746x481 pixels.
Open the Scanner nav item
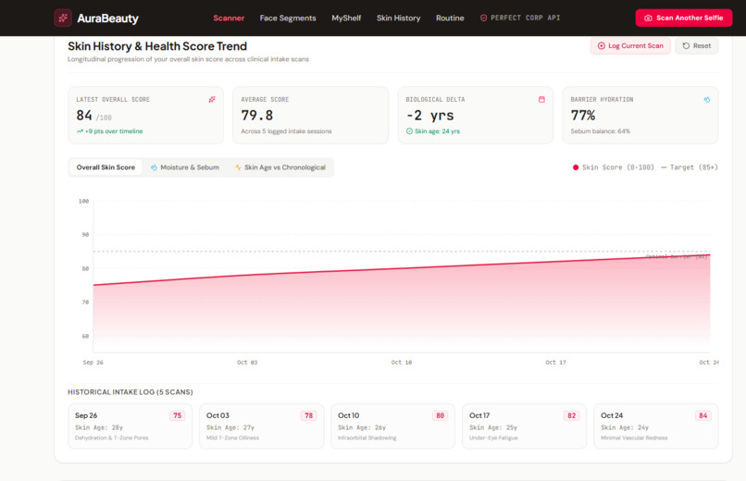(229, 18)
